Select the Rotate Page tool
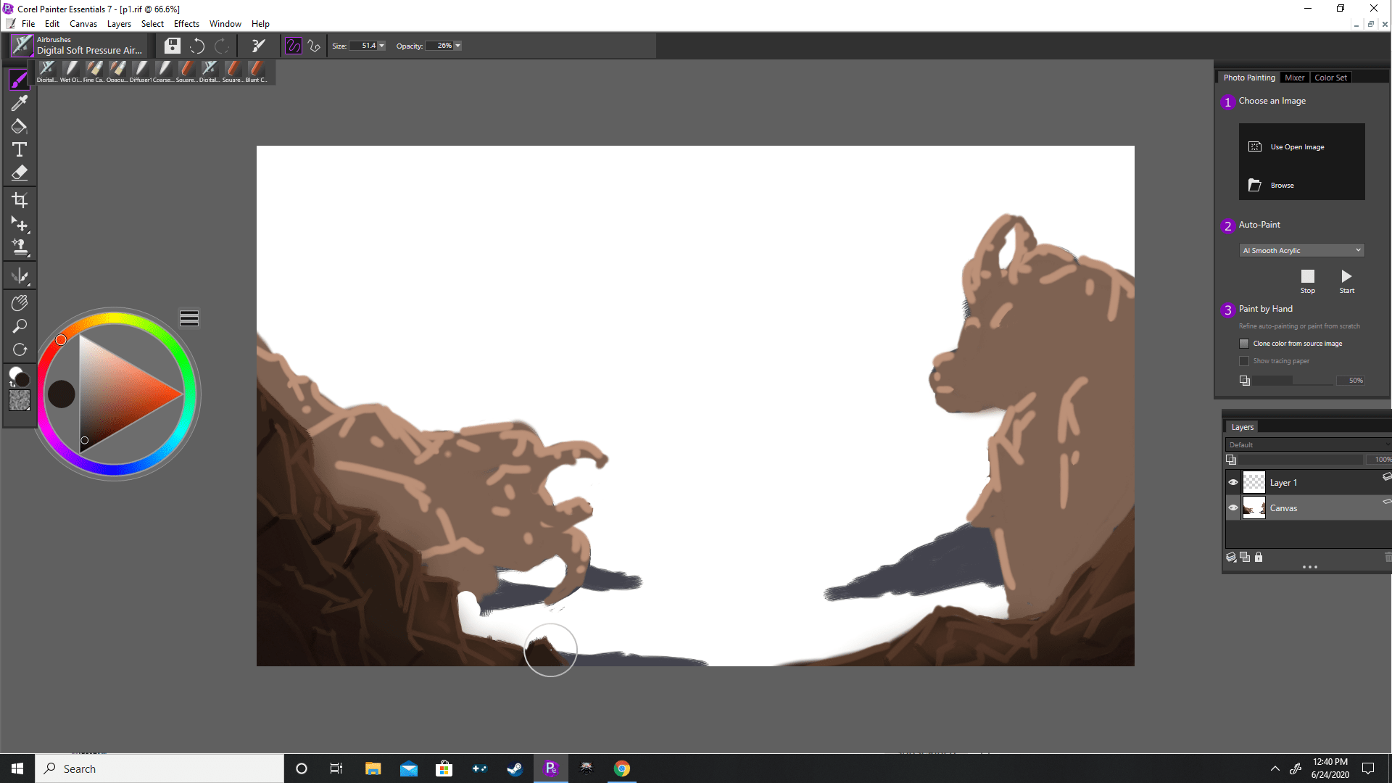Image resolution: width=1392 pixels, height=783 pixels. (20, 349)
